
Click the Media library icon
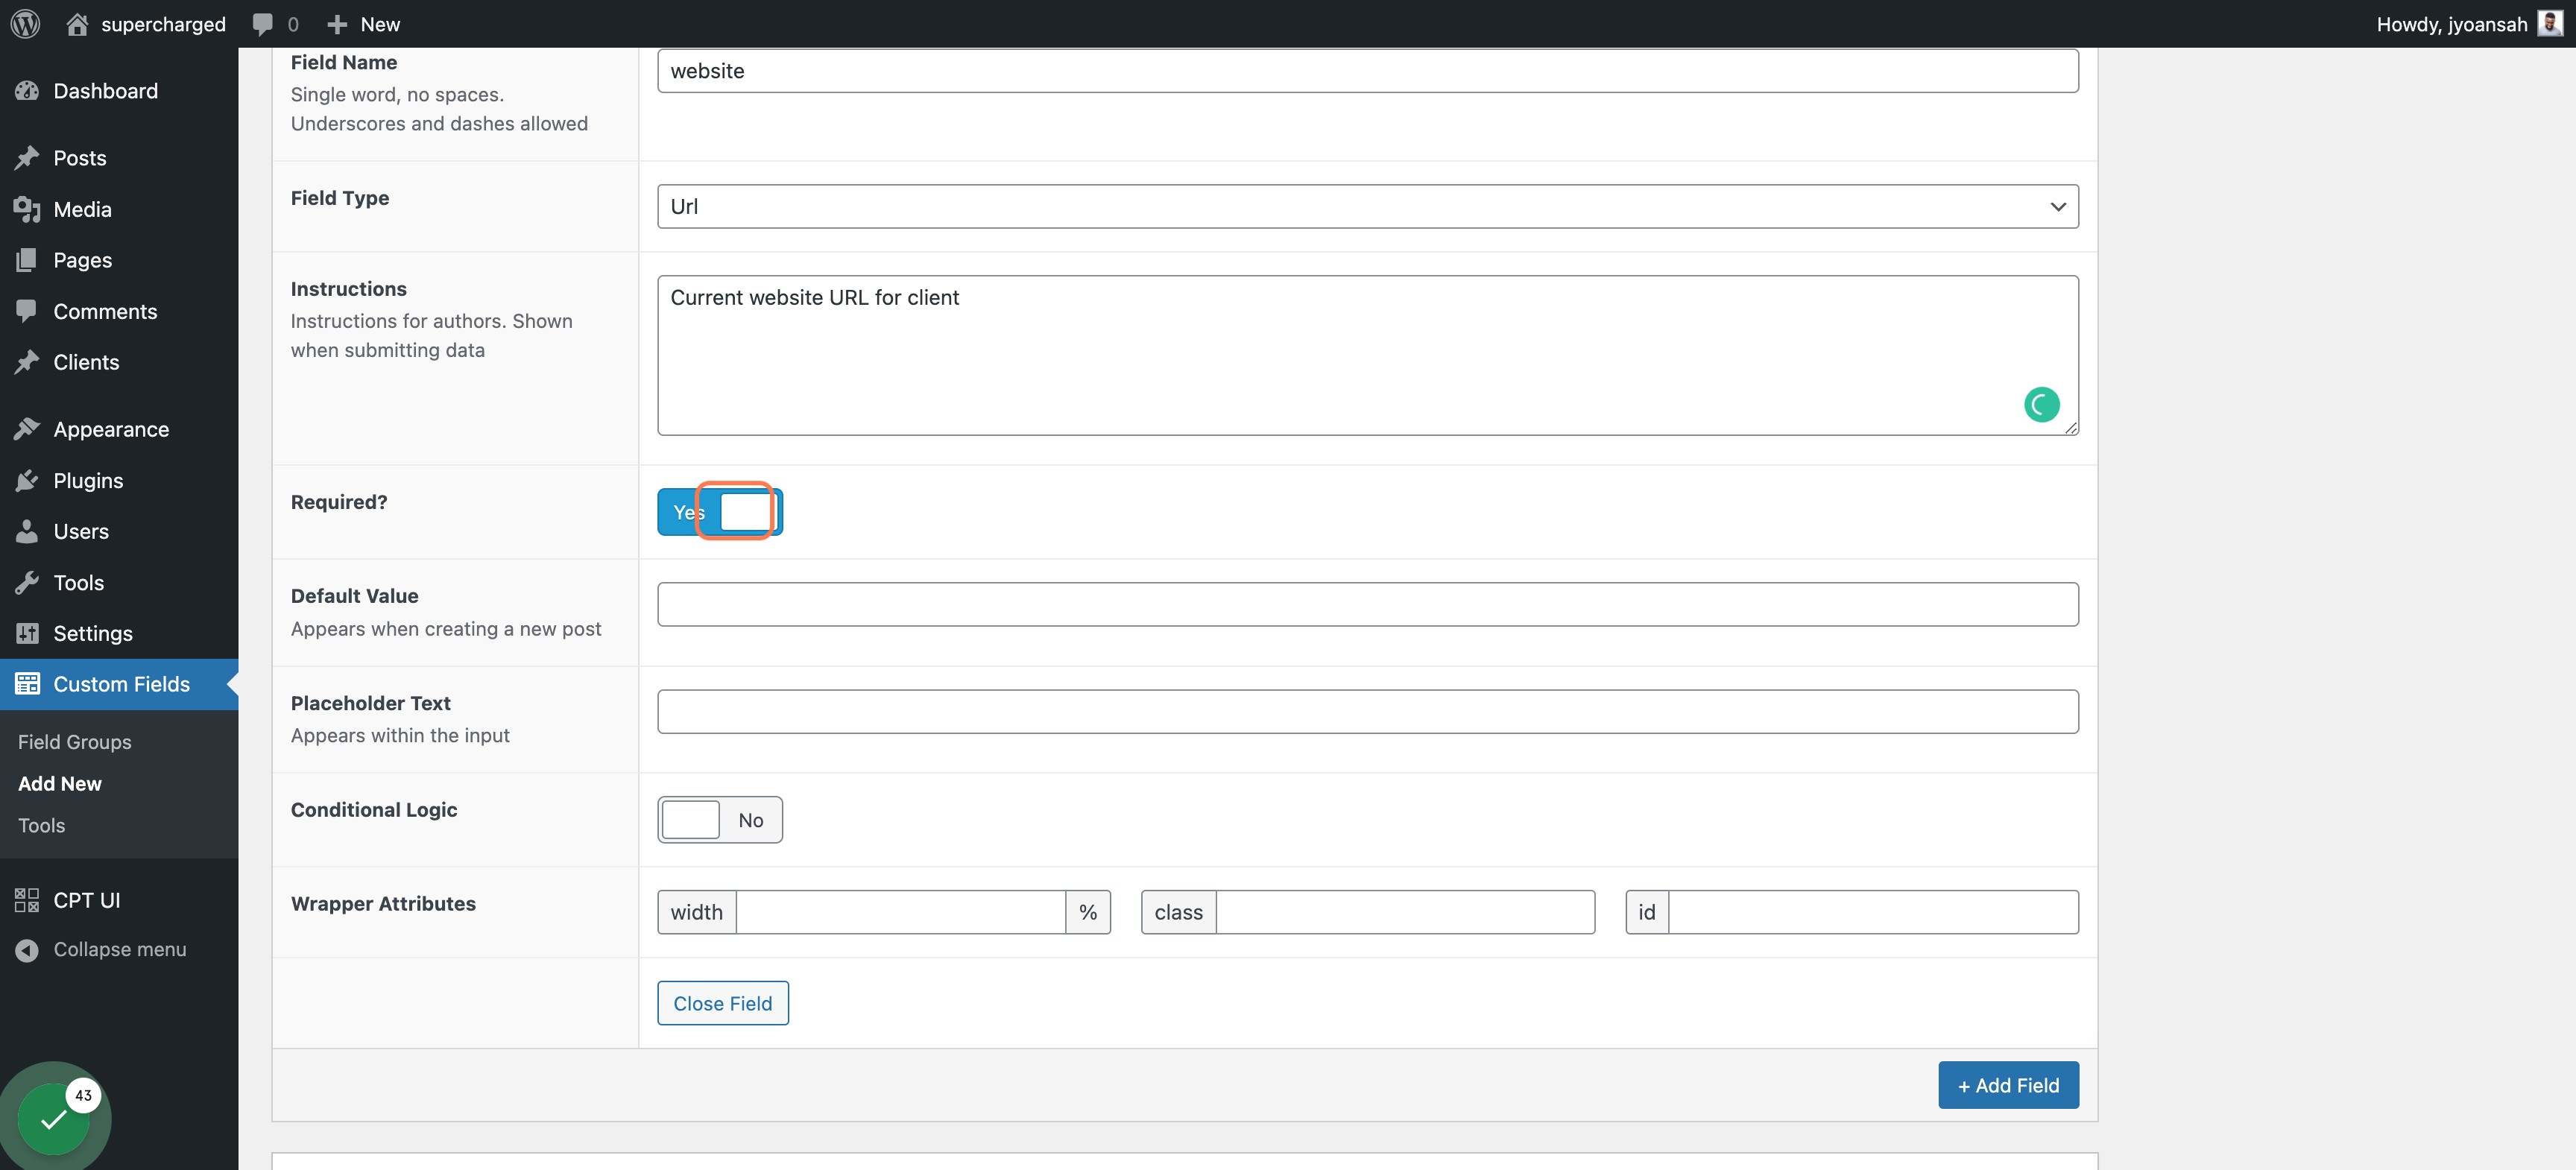(27, 209)
